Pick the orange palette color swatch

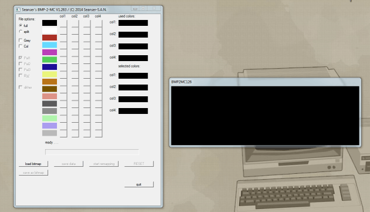pos(49,82)
